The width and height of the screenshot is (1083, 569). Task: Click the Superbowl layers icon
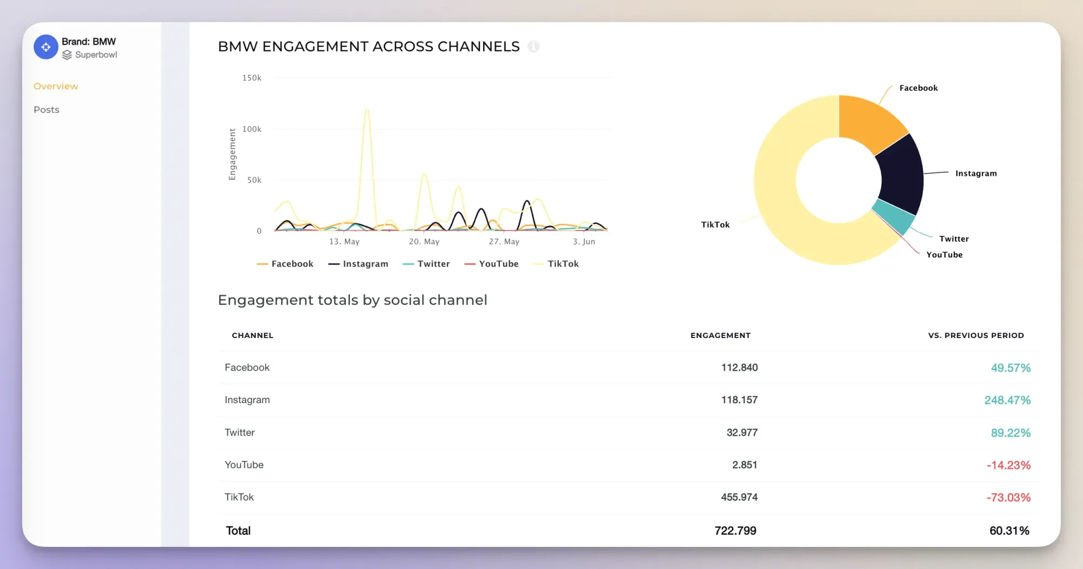coord(67,55)
